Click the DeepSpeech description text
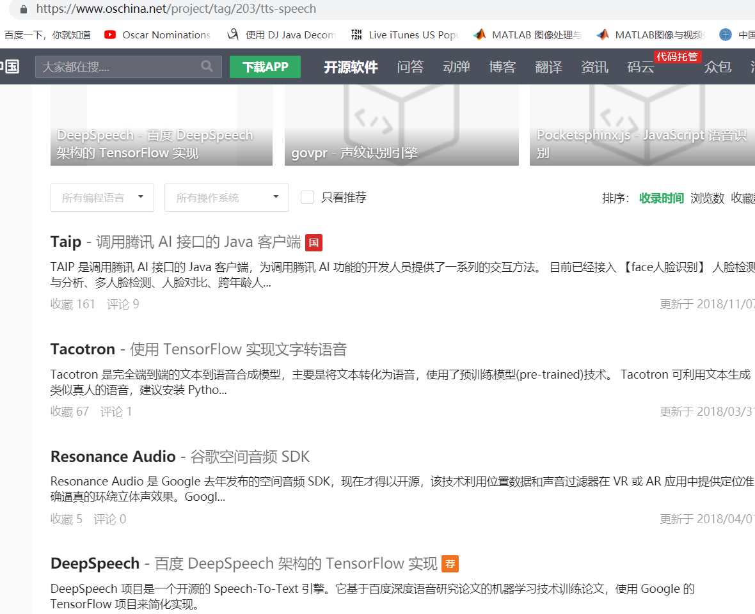This screenshot has width=755, height=614. pos(372,596)
